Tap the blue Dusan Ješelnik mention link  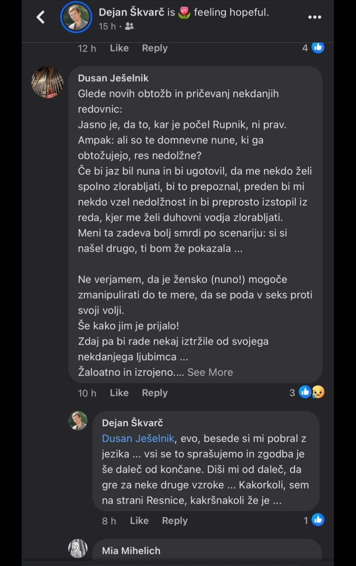(138, 439)
